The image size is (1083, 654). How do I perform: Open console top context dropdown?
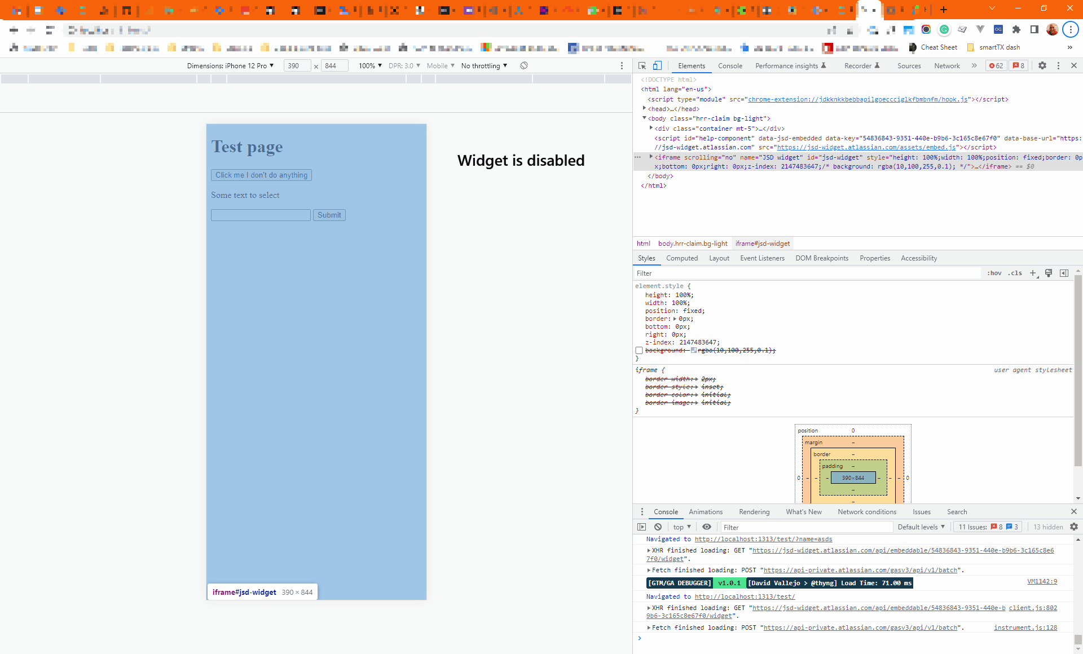click(682, 527)
